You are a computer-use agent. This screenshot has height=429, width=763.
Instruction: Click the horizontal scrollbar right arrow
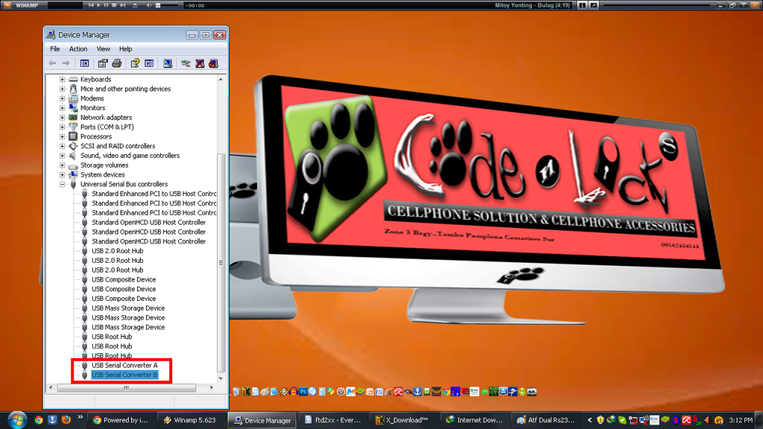pyautogui.click(x=211, y=387)
